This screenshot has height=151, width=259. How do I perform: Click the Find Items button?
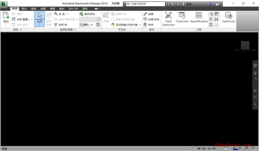click(x=87, y=14)
